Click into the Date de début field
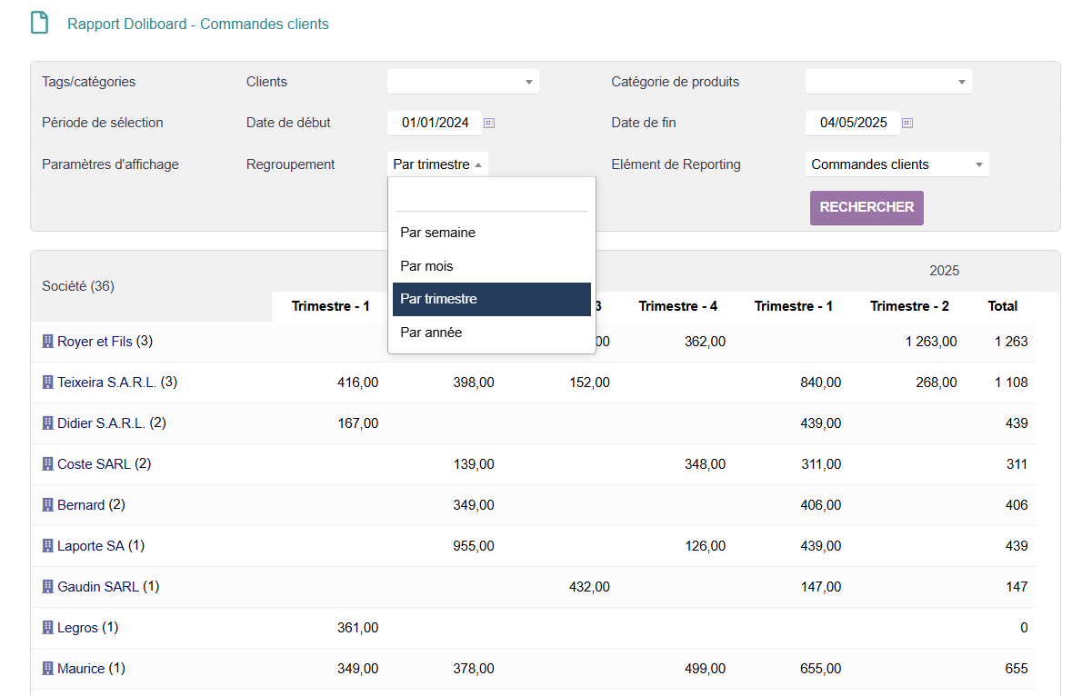1072x696 pixels. (x=435, y=123)
